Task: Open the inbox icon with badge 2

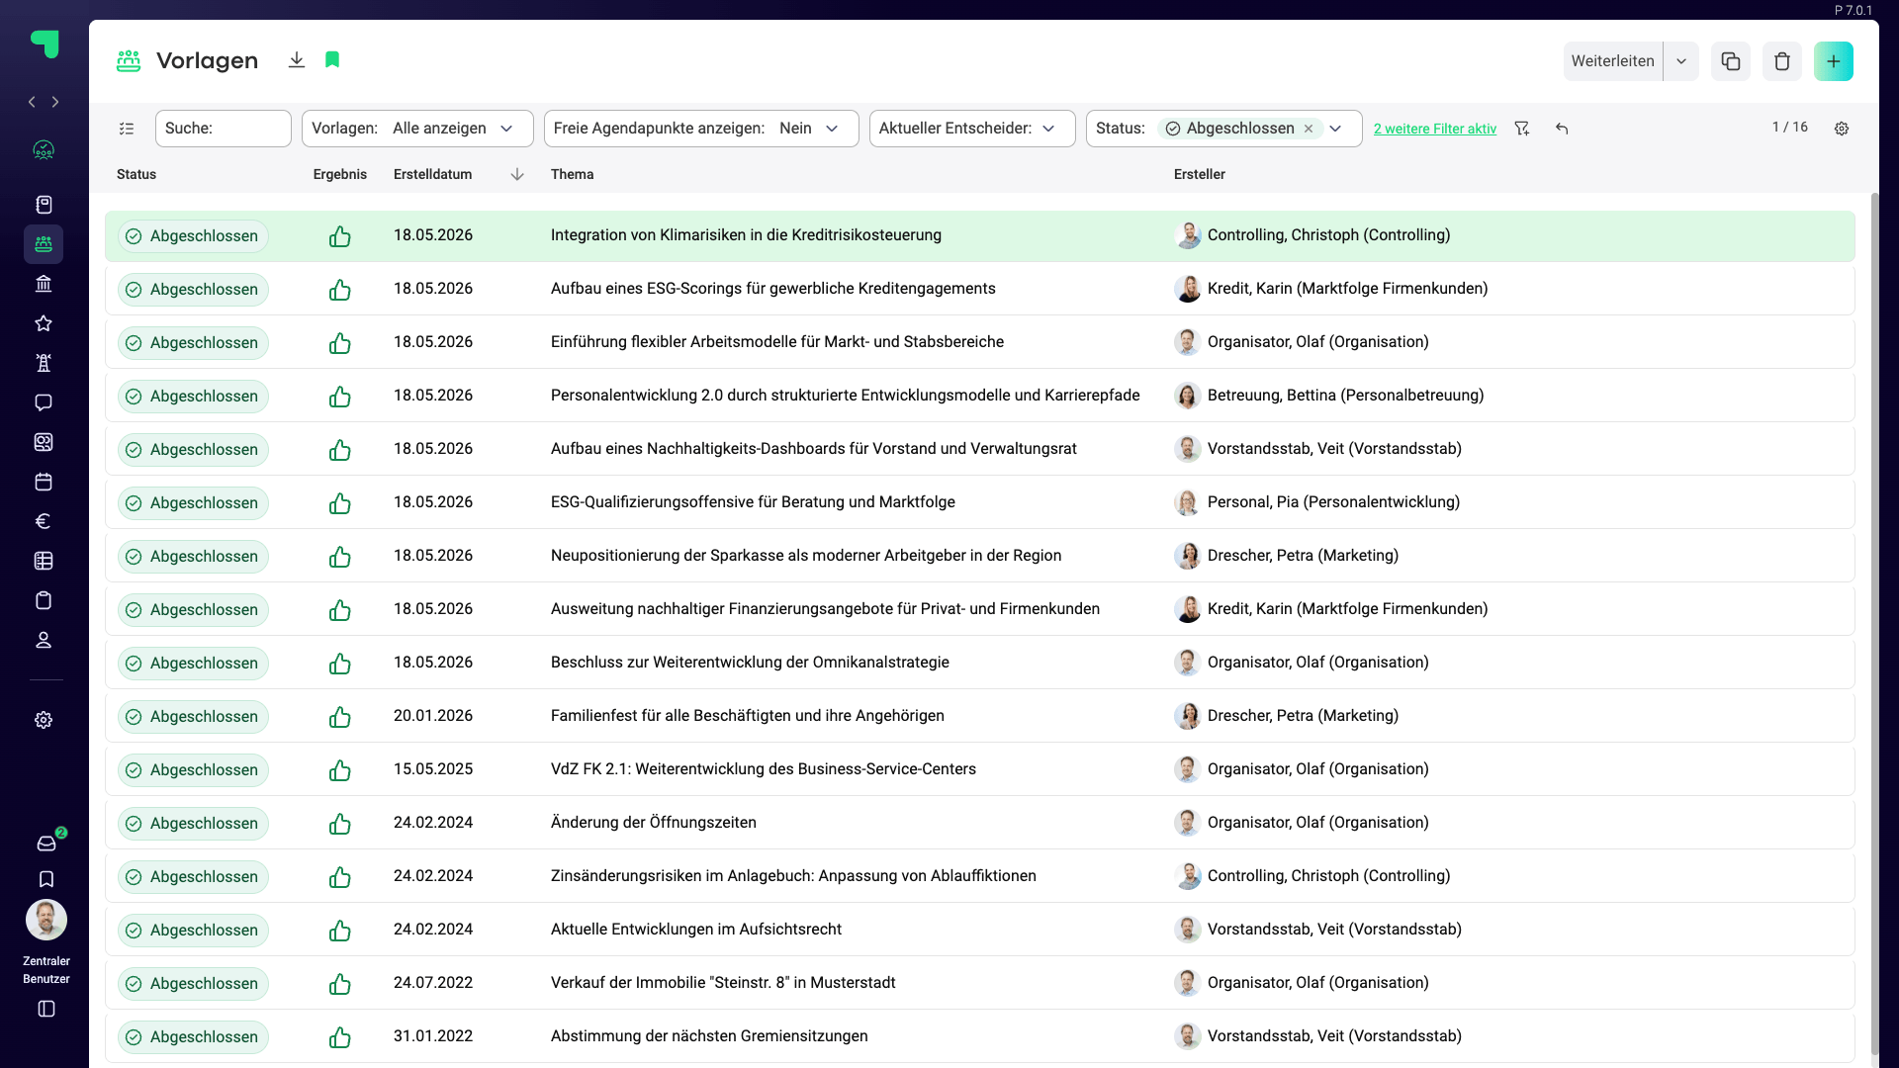Action: (46, 844)
